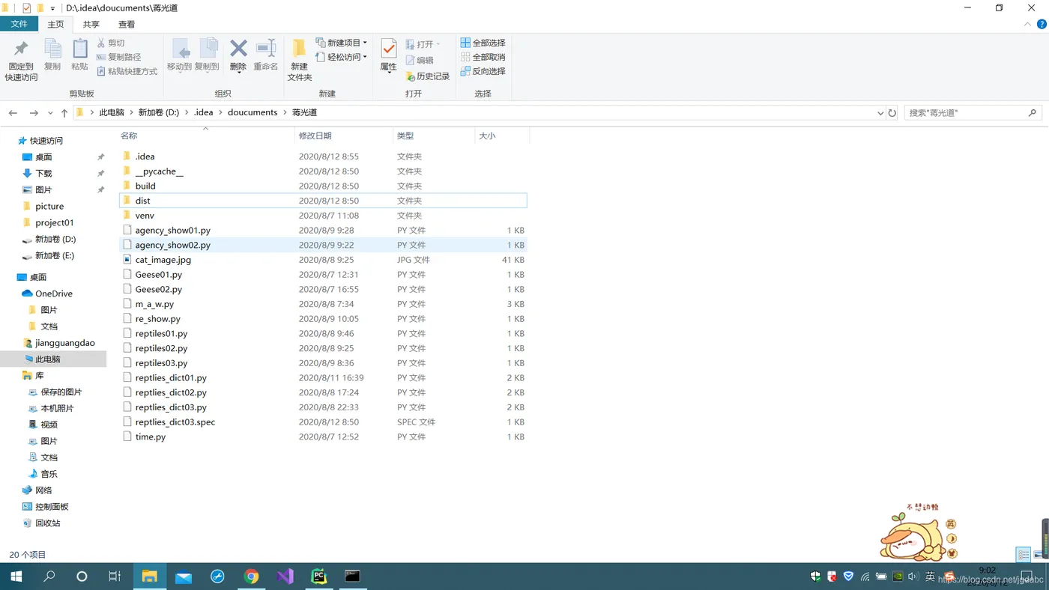Go up one folder level
Viewport: 1049px width, 590px height.
64,113
